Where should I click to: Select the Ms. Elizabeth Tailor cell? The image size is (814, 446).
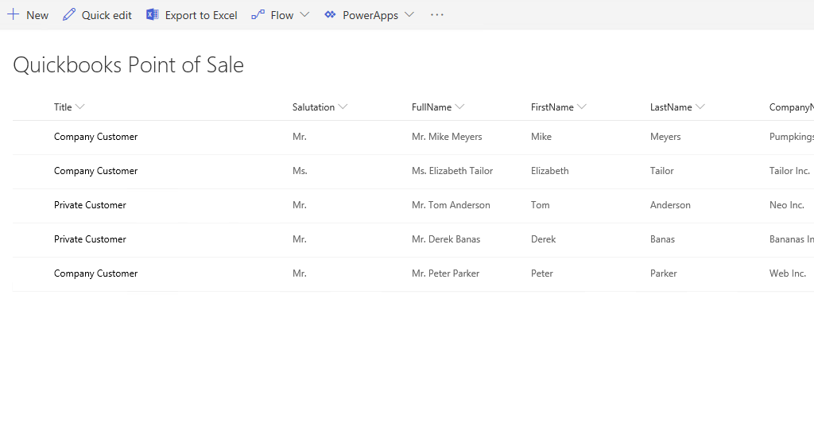[452, 171]
